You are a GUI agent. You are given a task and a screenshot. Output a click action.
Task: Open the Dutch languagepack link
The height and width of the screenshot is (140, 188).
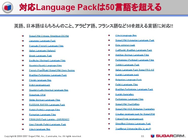(x=39, y=85)
